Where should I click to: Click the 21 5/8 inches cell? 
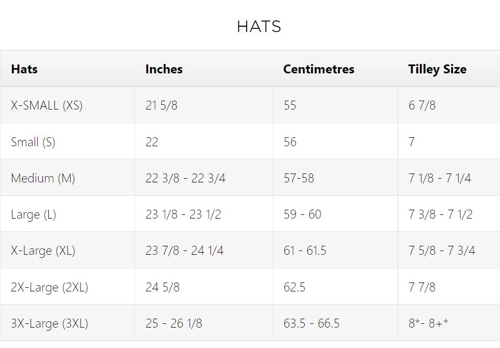161,105
